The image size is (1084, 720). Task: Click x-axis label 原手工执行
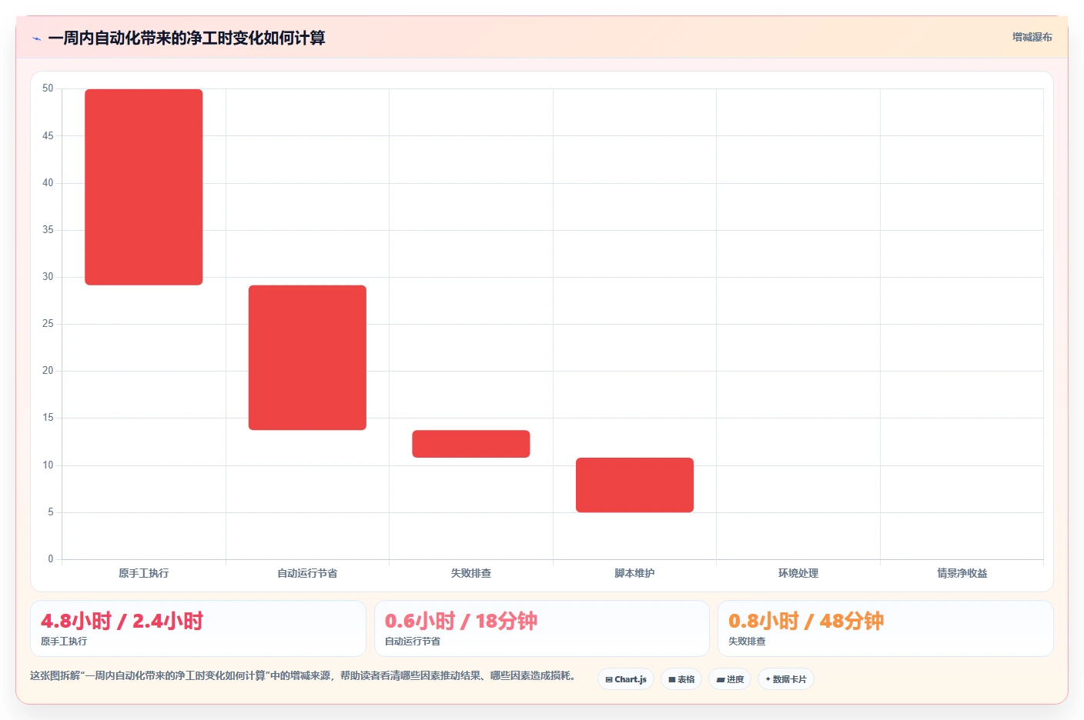144,573
